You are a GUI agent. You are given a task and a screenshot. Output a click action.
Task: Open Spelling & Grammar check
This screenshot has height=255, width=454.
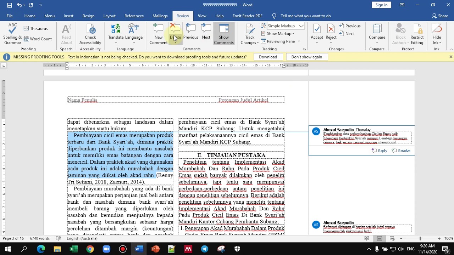click(x=12, y=34)
